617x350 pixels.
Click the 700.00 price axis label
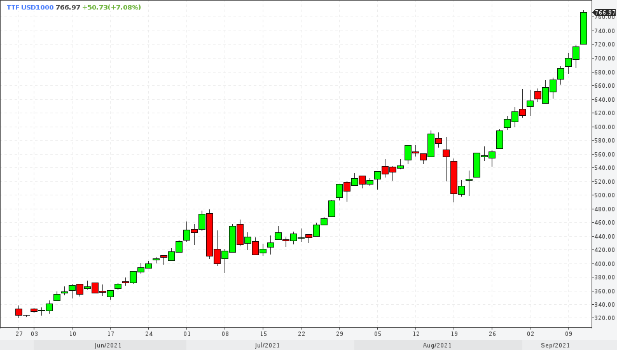605,59
